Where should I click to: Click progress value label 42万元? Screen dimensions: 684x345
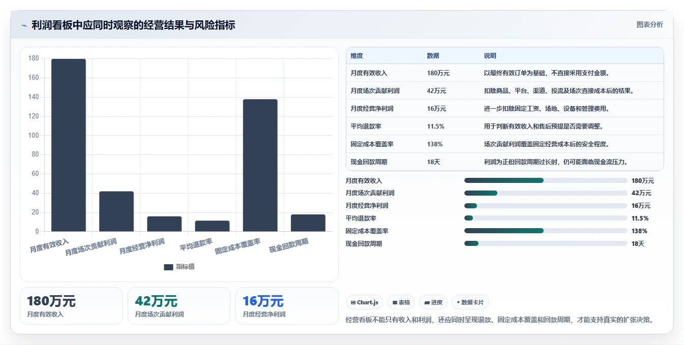pyautogui.click(x=641, y=193)
